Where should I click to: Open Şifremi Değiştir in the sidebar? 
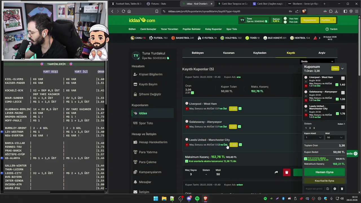[150, 94]
